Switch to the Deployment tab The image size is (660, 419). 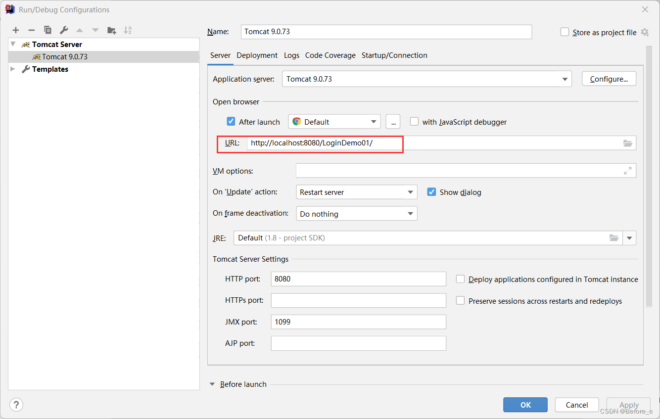click(x=257, y=55)
